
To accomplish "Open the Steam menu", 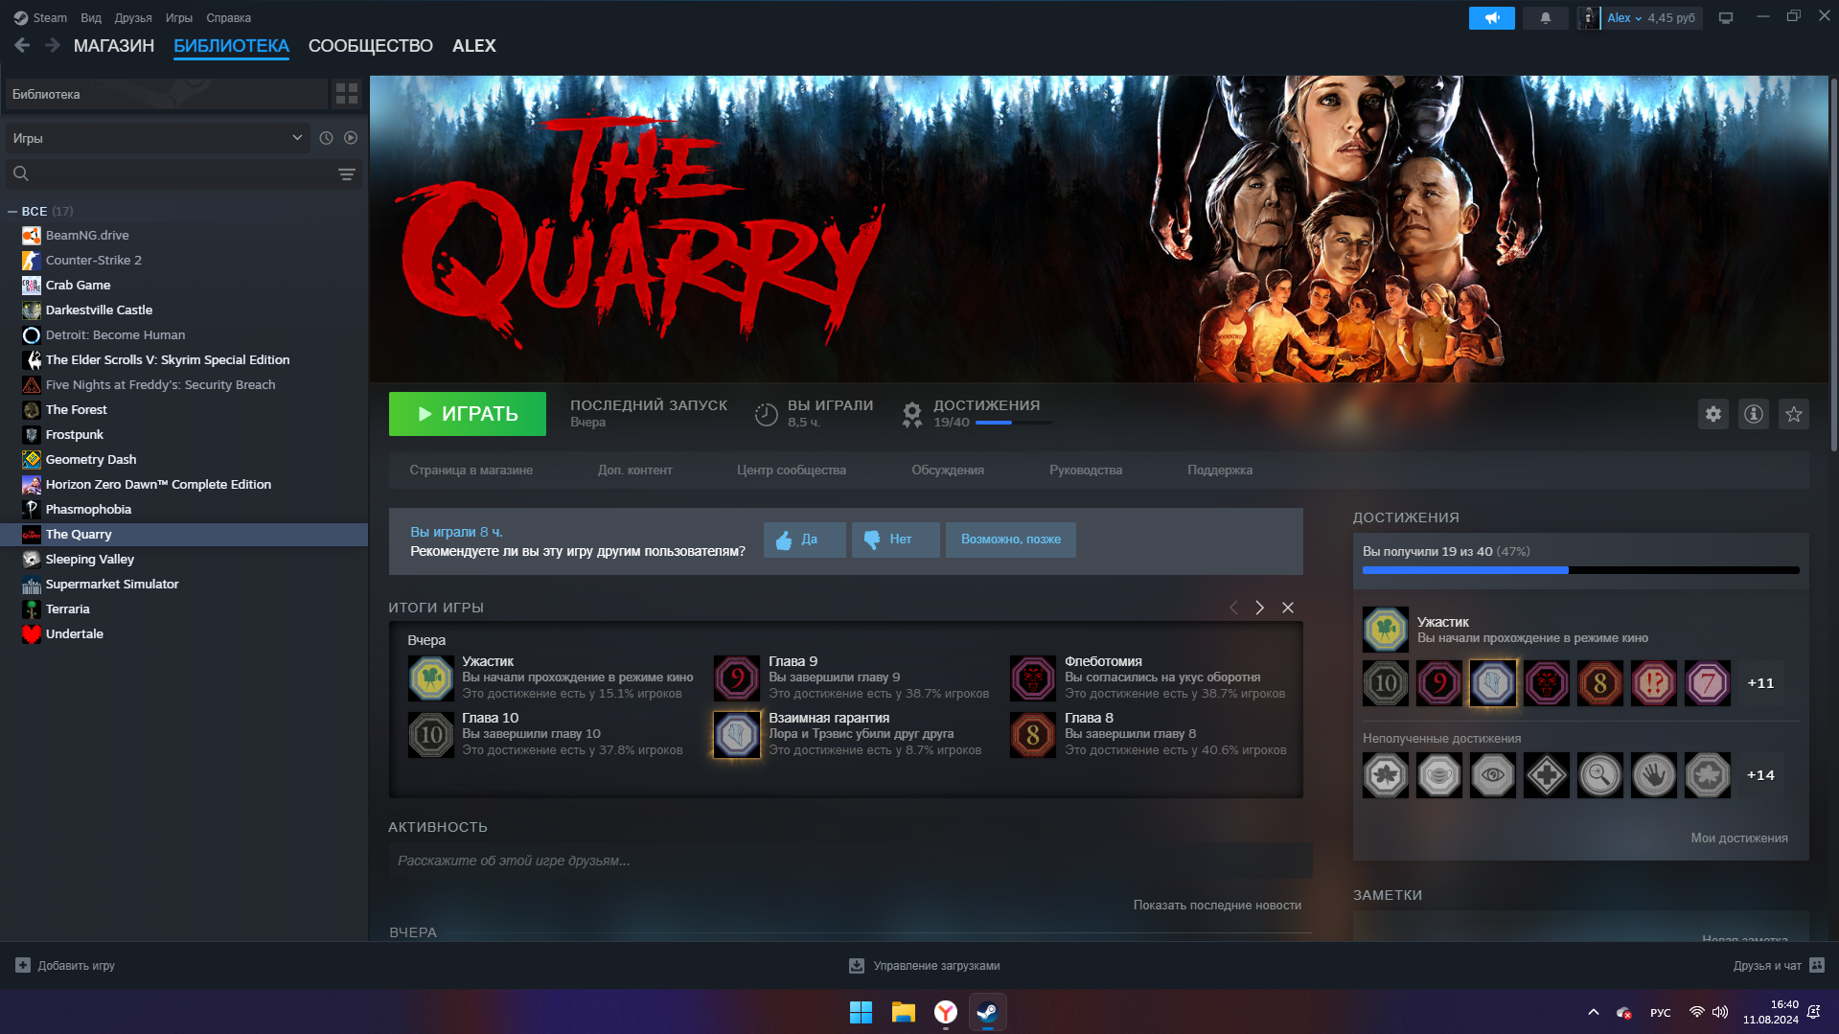I will coord(40,17).
